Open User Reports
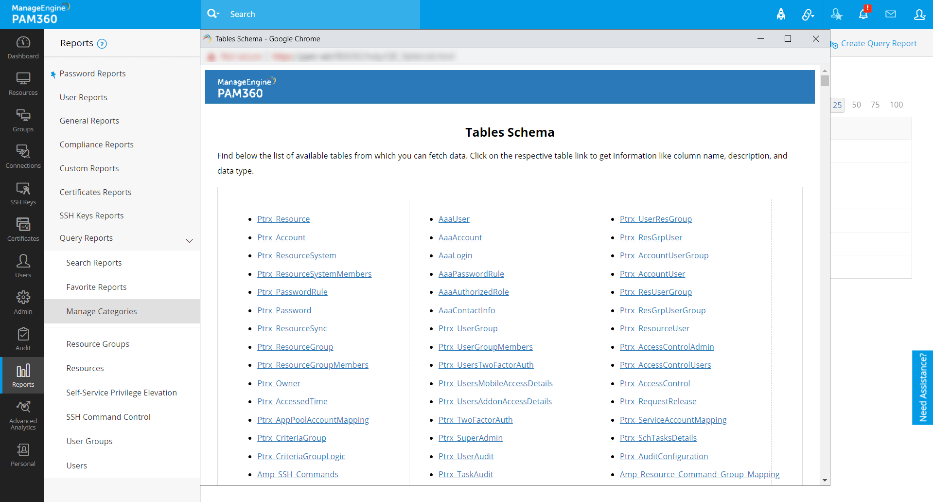Screen dimensions: 933x502 [x=84, y=97]
